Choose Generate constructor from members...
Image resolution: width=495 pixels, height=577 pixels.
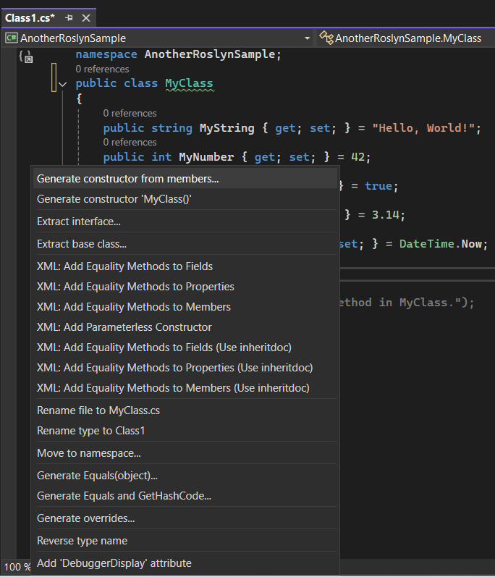click(x=185, y=179)
